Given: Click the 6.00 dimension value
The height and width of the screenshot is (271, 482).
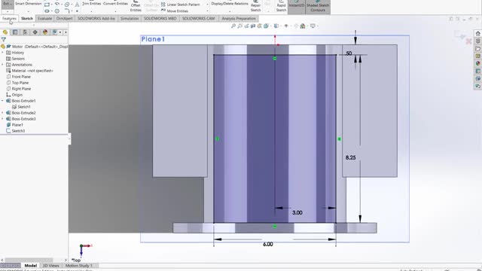Looking at the screenshot, I should tap(268, 244).
